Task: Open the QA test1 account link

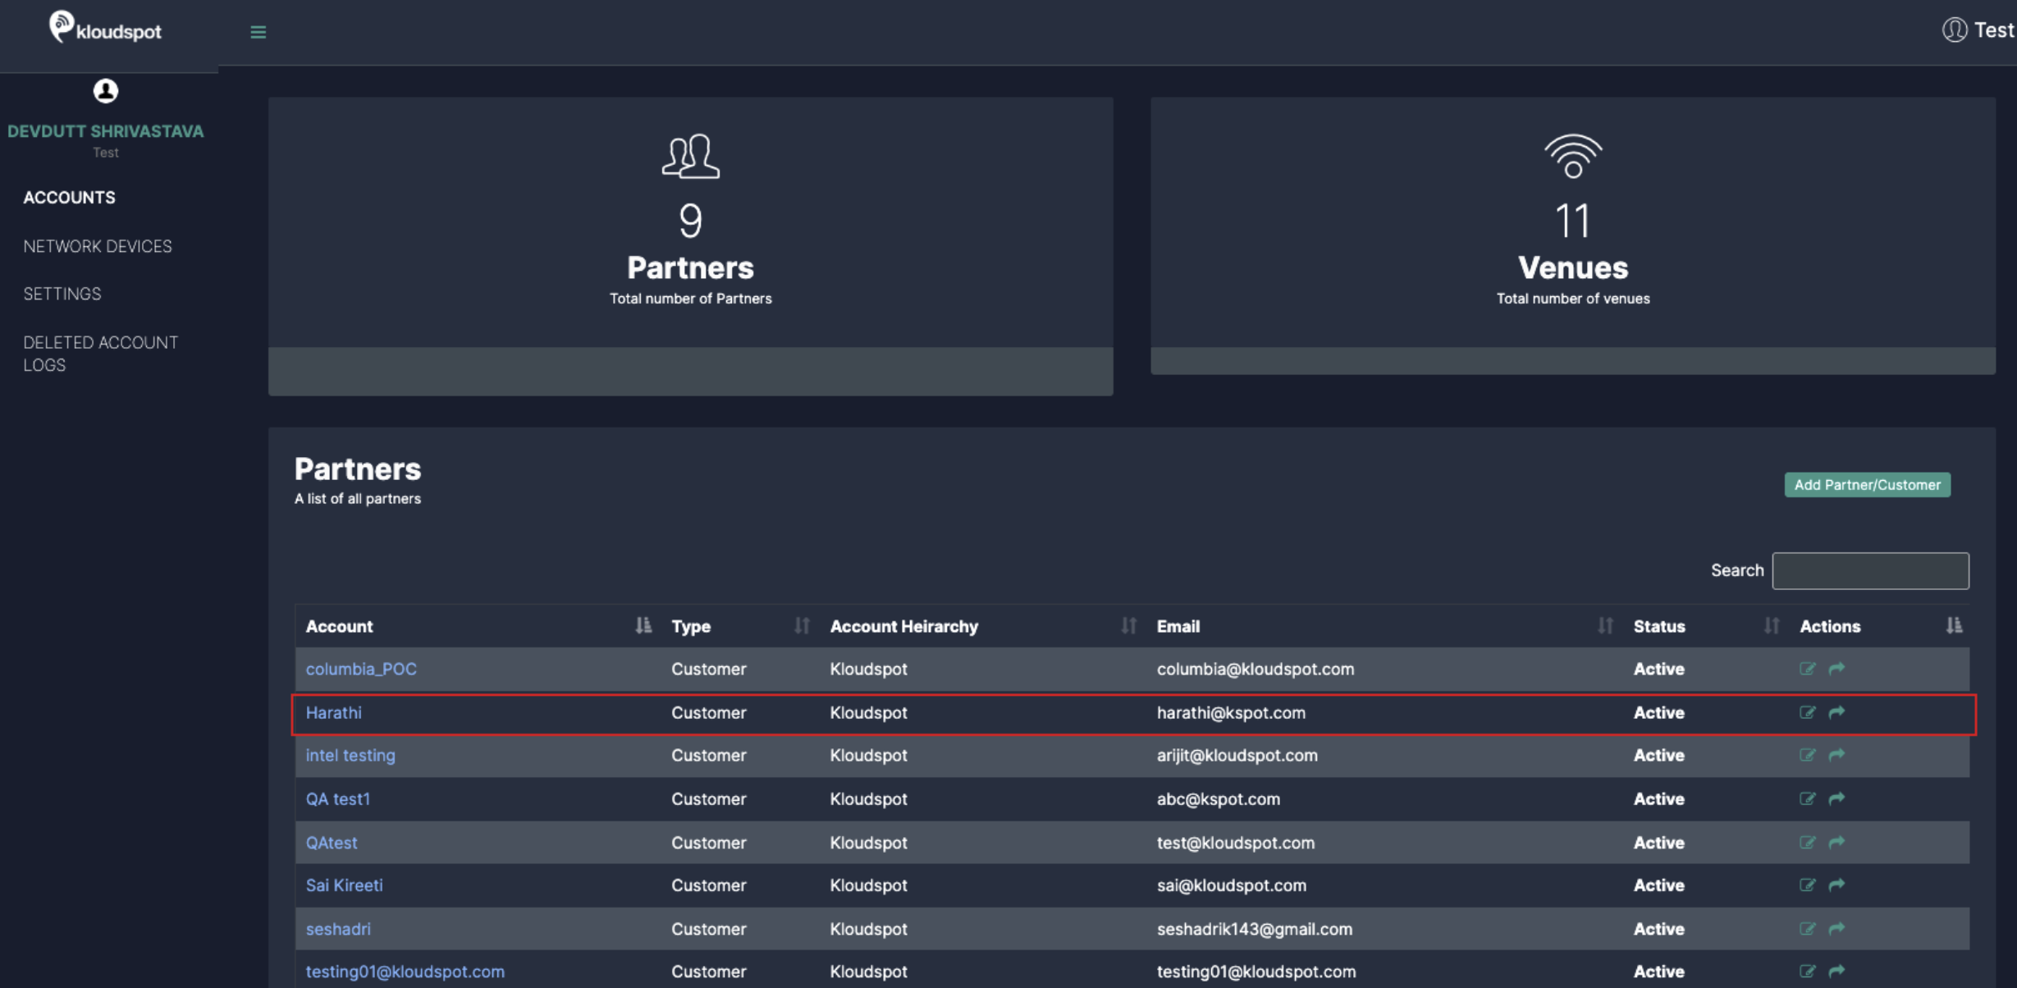Action: point(338,798)
